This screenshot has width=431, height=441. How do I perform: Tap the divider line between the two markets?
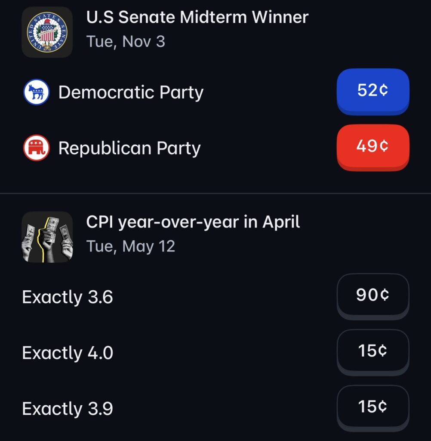(215, 194)
